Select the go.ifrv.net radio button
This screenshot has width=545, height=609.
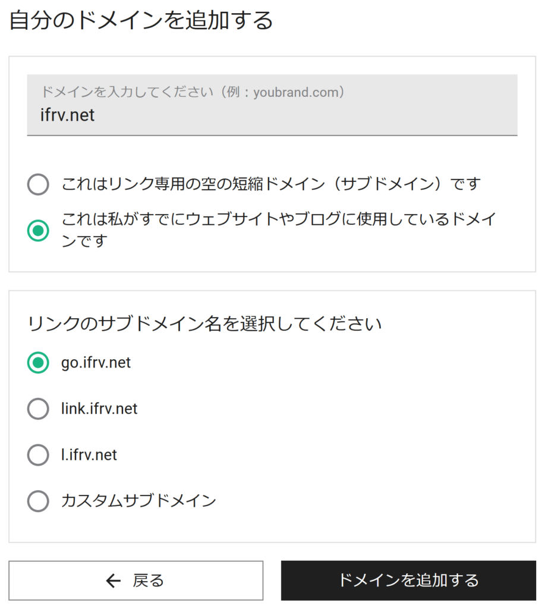(x=38, y=362)
